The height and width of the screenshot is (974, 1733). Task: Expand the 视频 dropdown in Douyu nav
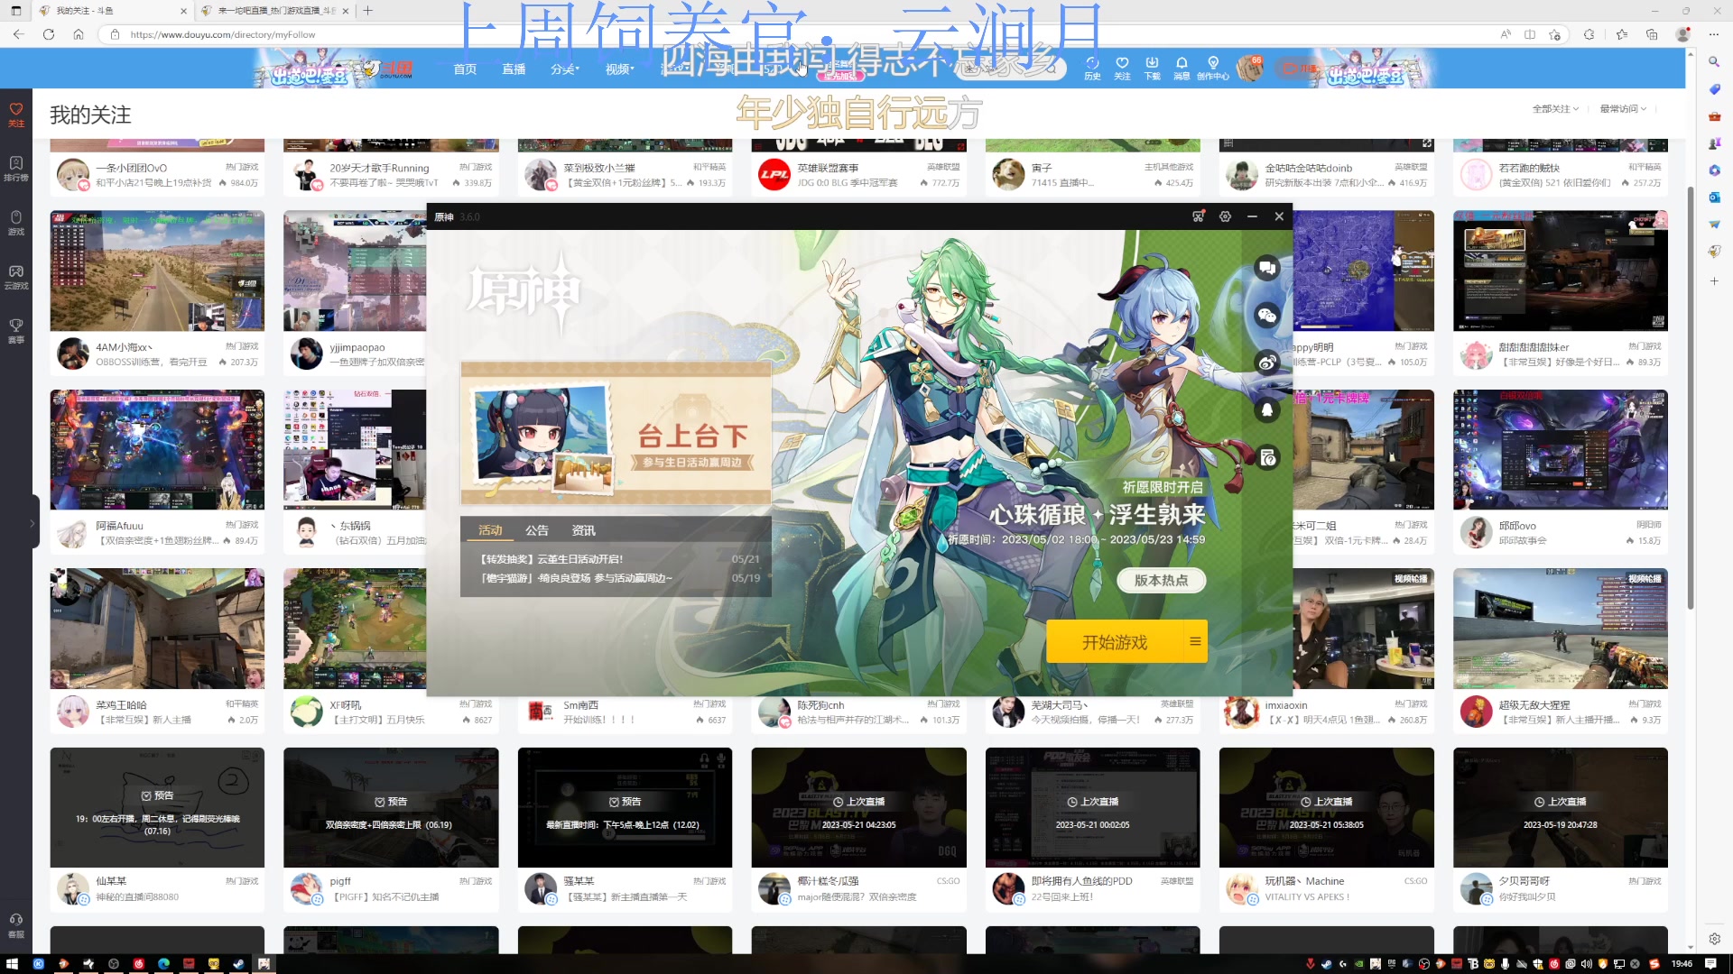[x=619, y=69]
